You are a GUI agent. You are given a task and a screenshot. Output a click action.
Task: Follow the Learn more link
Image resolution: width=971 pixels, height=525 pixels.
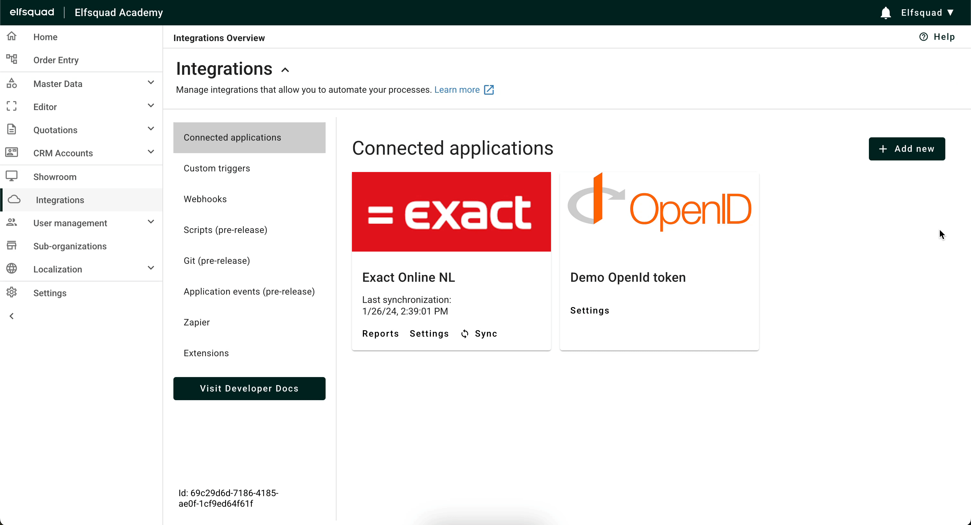tap(457, 90)
